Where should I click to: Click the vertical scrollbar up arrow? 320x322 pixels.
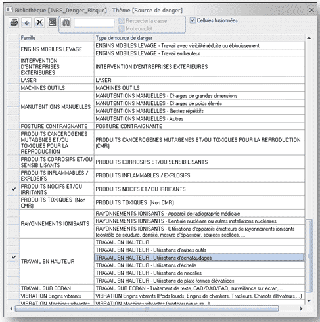pyautogui.click(x=309, y=38)
